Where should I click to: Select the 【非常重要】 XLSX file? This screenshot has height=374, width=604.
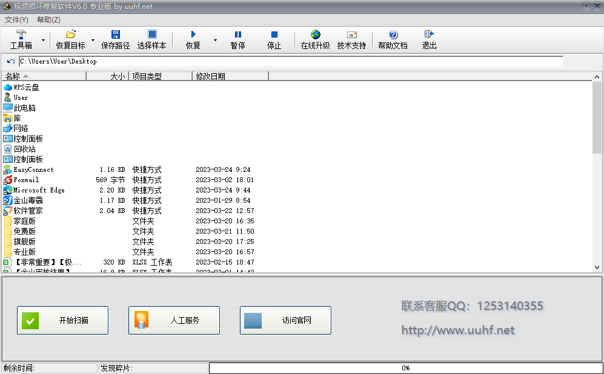coord(42,262)
